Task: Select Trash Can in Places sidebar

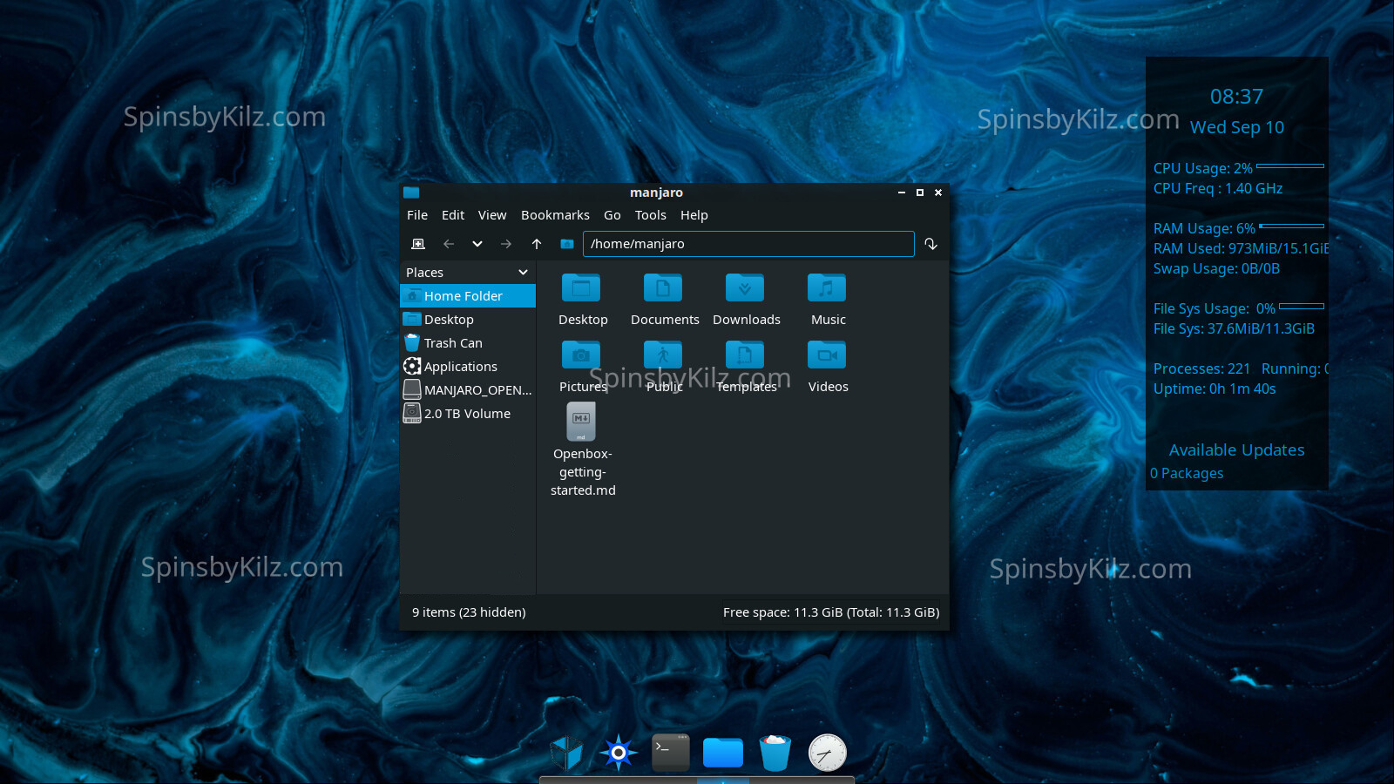Action: coord(453,343)
